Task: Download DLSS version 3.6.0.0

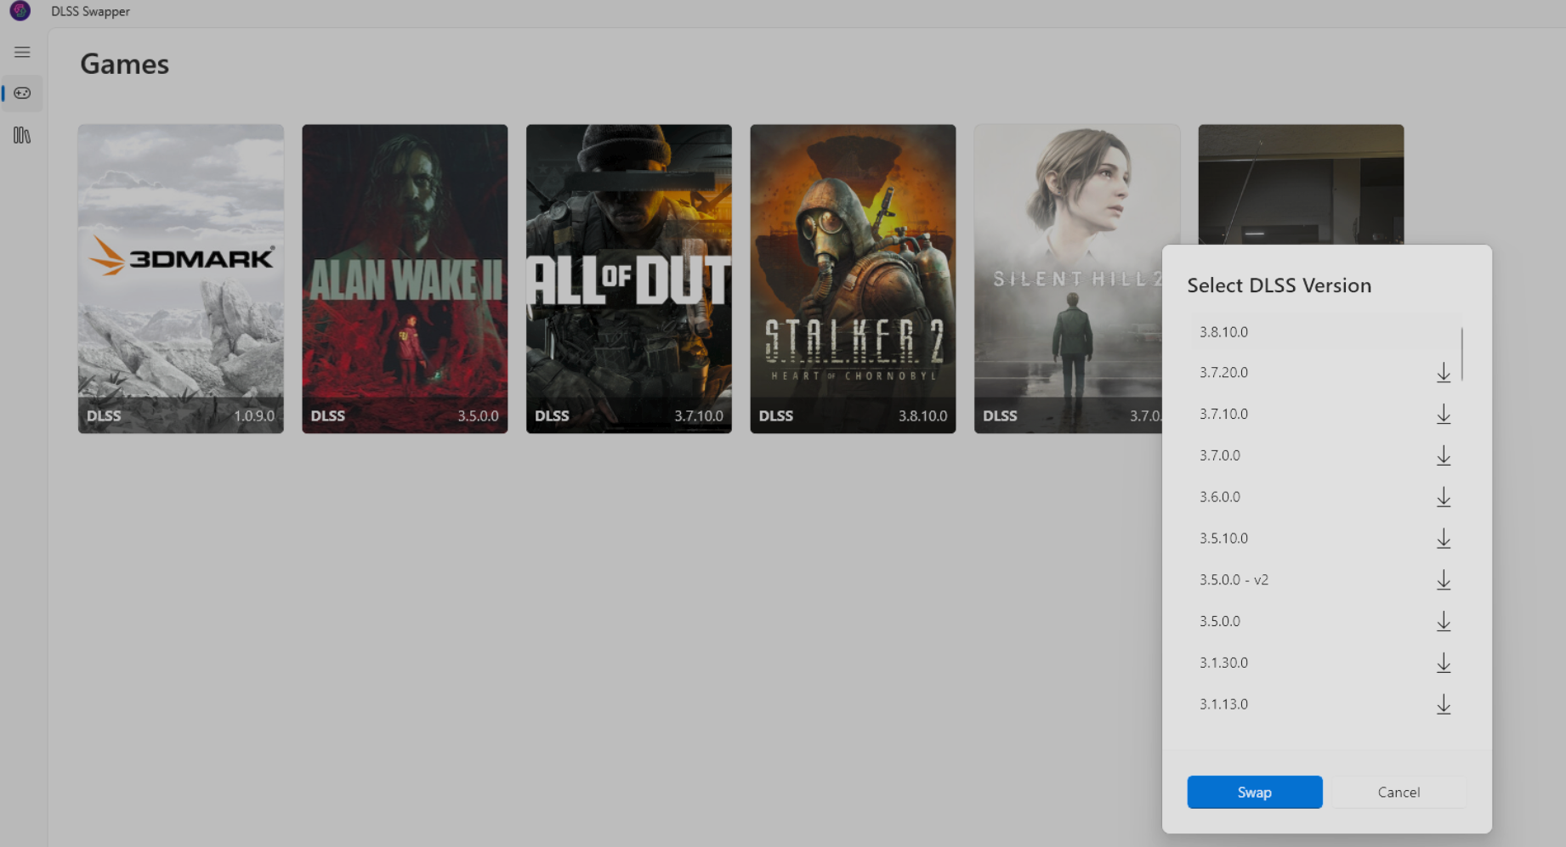Action: (1443, 498)
